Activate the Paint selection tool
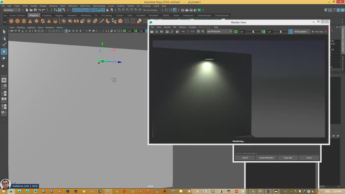This screenshot has width=345, height=194. (x=4, y=45)
